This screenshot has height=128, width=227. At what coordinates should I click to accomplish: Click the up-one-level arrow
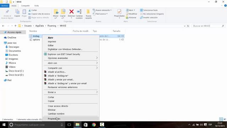[x=15, y=26]
